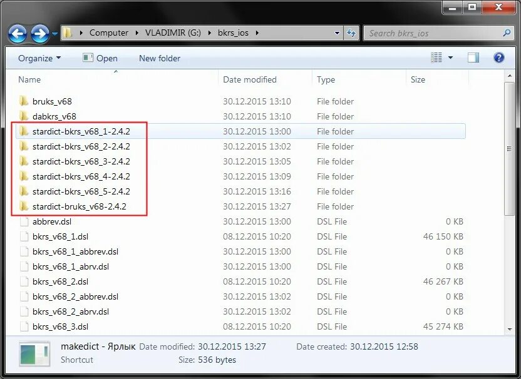Open the Organize menu

[x=39, y=58]
